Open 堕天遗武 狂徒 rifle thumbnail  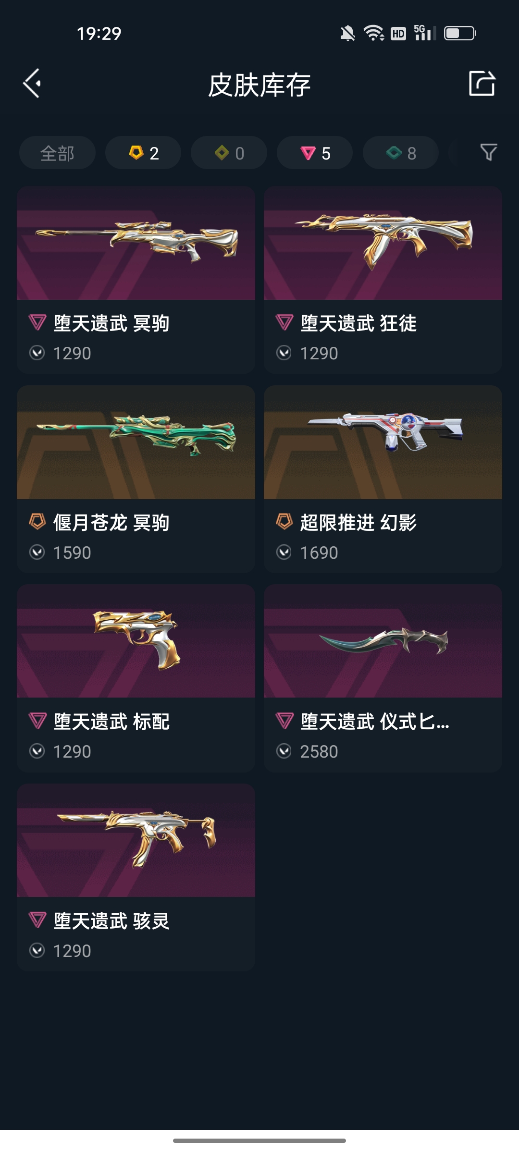click(x=383, y=243)
